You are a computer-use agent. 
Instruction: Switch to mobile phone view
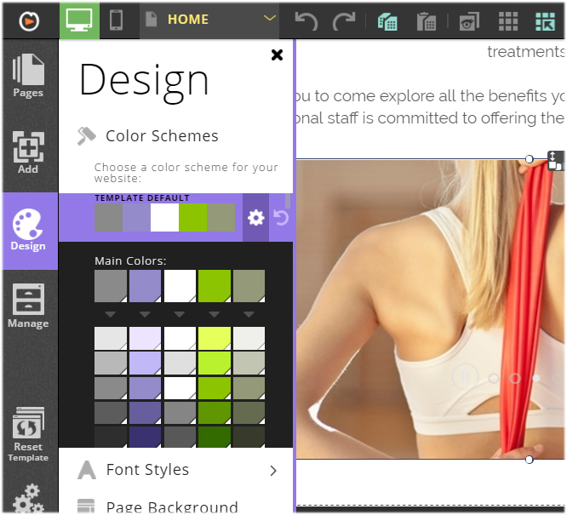pos(116,20)
